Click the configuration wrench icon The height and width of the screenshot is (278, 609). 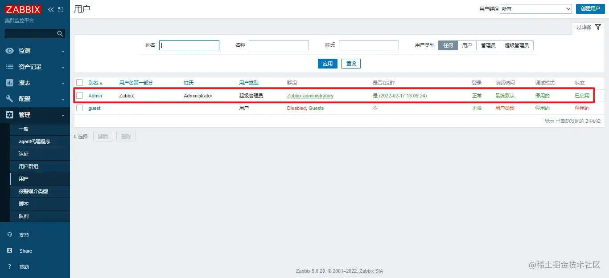coord(9,99)
